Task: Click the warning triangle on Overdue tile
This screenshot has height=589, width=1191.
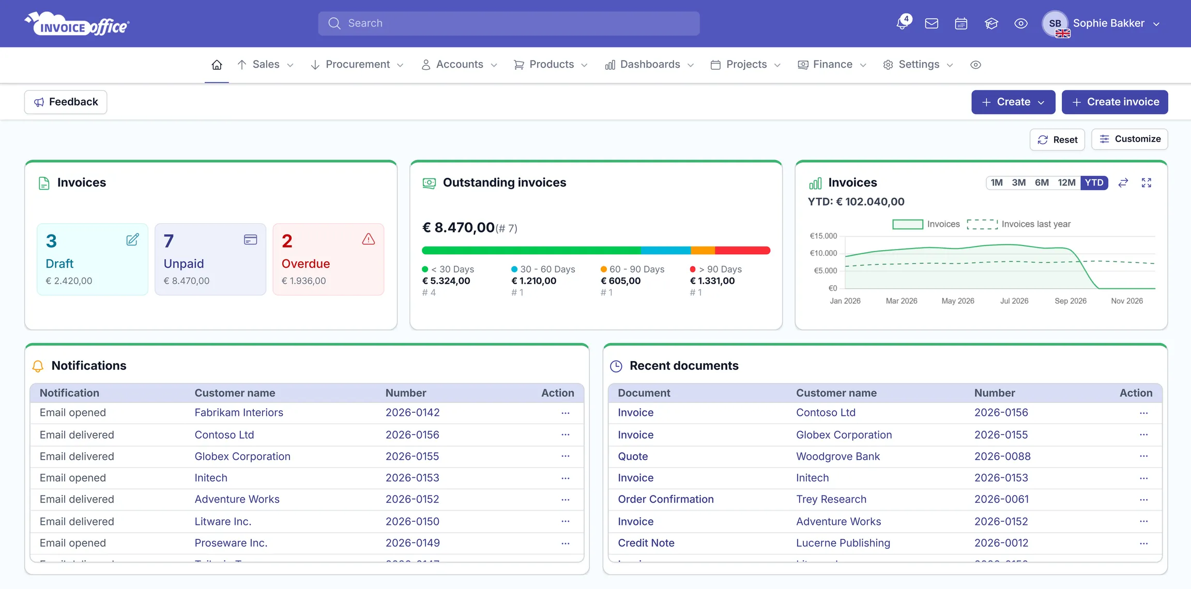Action: point(368,239)
